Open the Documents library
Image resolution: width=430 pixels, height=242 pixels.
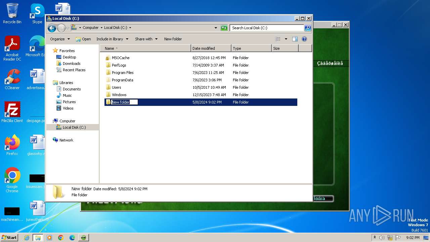pos(72,89)
